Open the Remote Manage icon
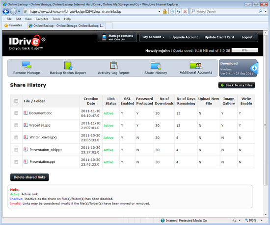The width and height of the screenshot is (270, 225). (27, 65)
